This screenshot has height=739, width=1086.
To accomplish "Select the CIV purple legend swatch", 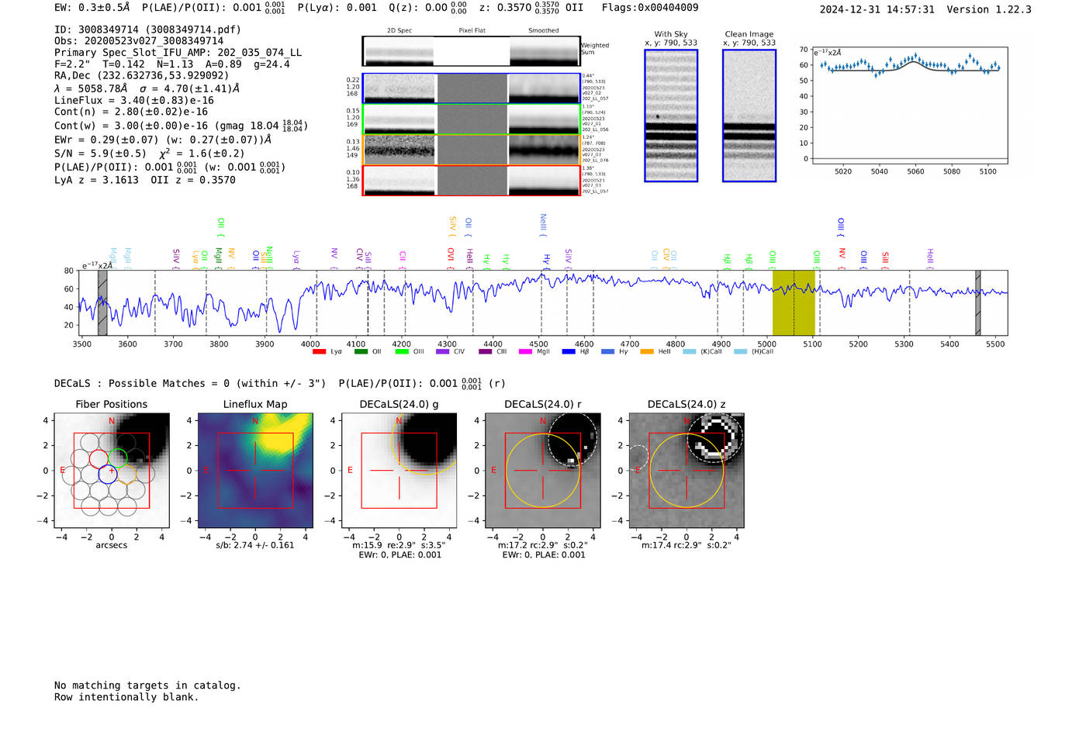I will (x=442, y=352).
